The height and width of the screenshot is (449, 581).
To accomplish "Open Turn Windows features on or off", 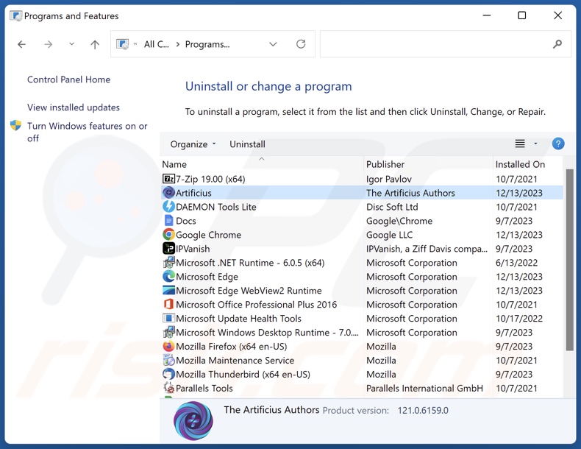I will [x=87, y=132].
